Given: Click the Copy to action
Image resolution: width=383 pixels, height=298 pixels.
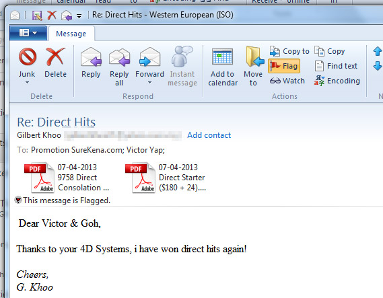Looking at the screenshot, I should point(289,51).
